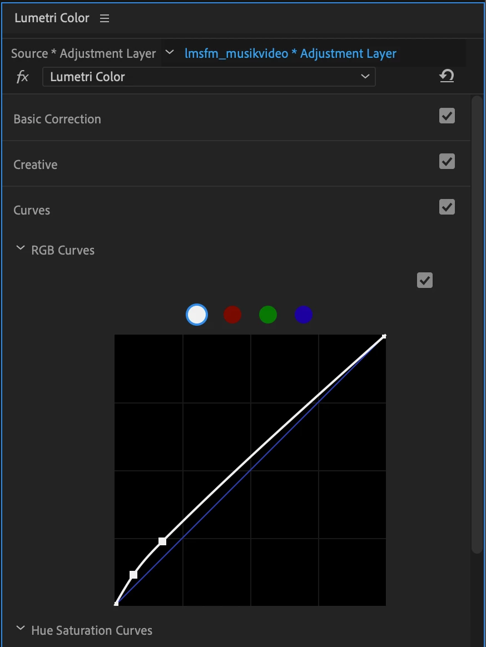Click the panel's vertical scrollbar

point(477,324)
